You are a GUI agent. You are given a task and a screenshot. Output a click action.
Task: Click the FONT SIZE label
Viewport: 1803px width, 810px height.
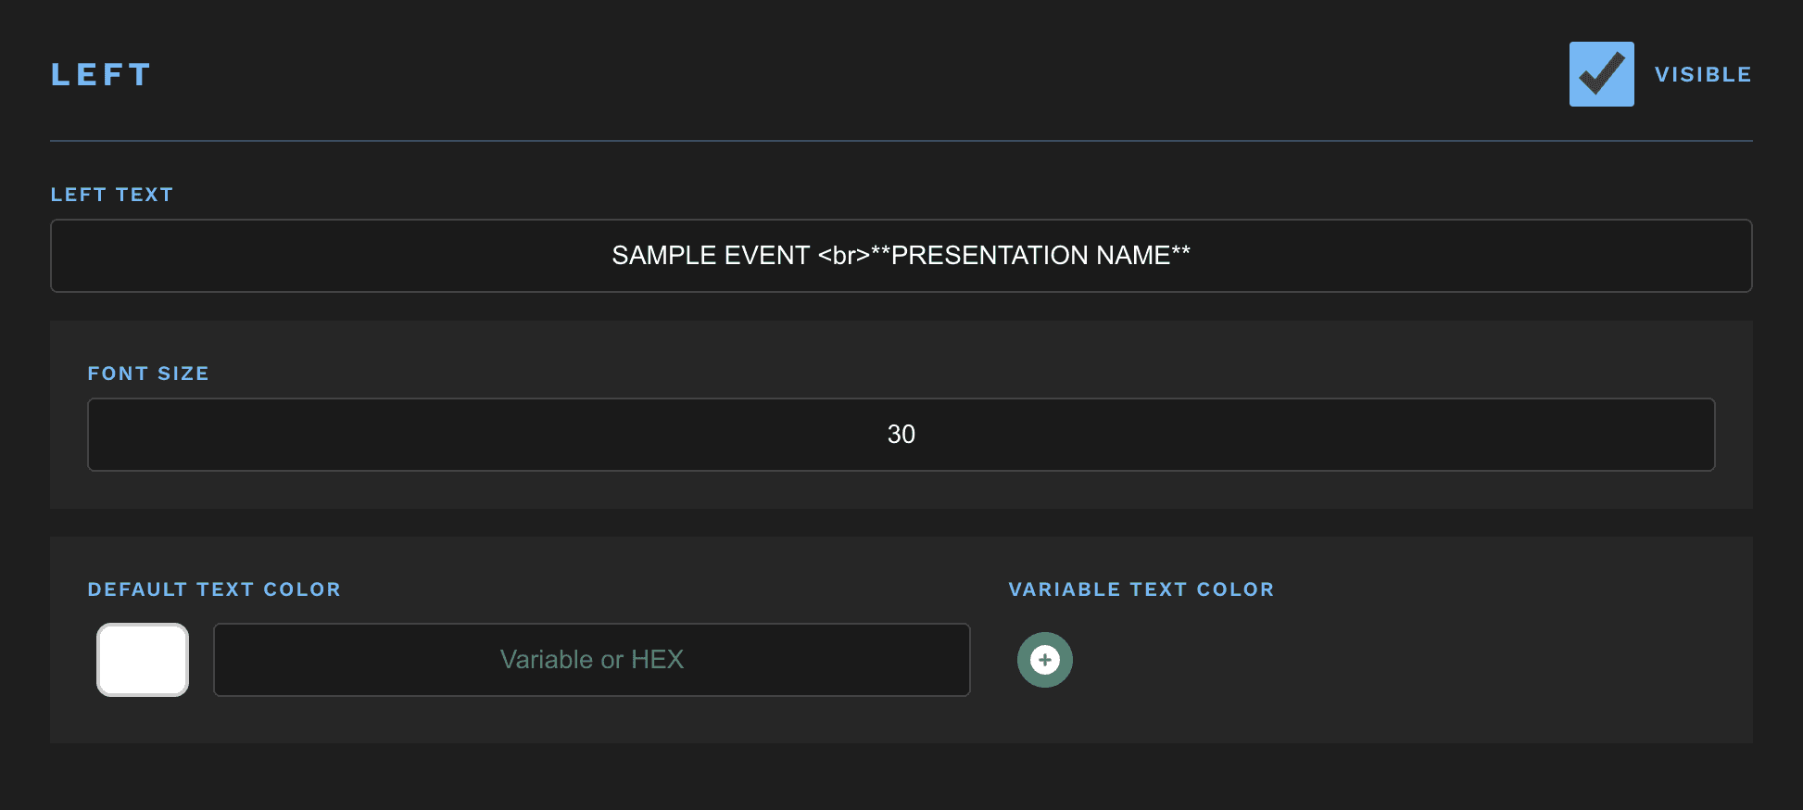pyautogui.click(x=148, y=373)
